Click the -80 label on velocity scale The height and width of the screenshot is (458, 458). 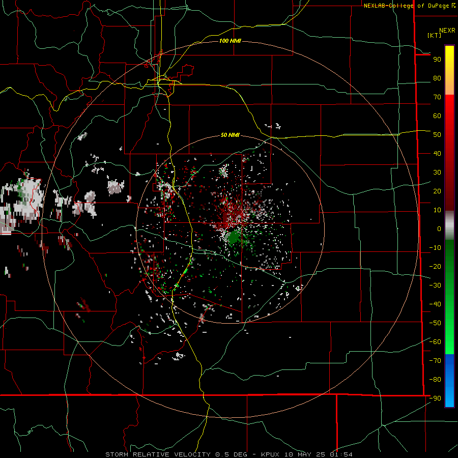coord(435,380)
